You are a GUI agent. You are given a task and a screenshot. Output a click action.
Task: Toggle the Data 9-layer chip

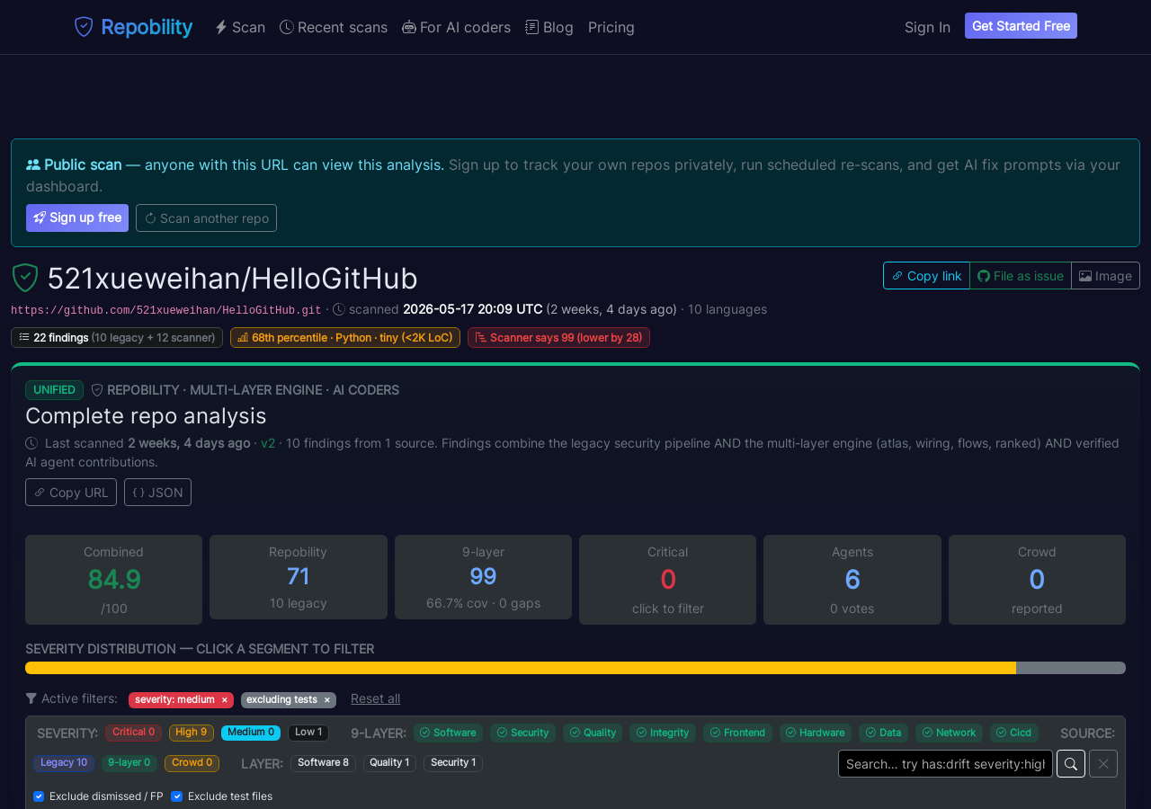[883, 733]
